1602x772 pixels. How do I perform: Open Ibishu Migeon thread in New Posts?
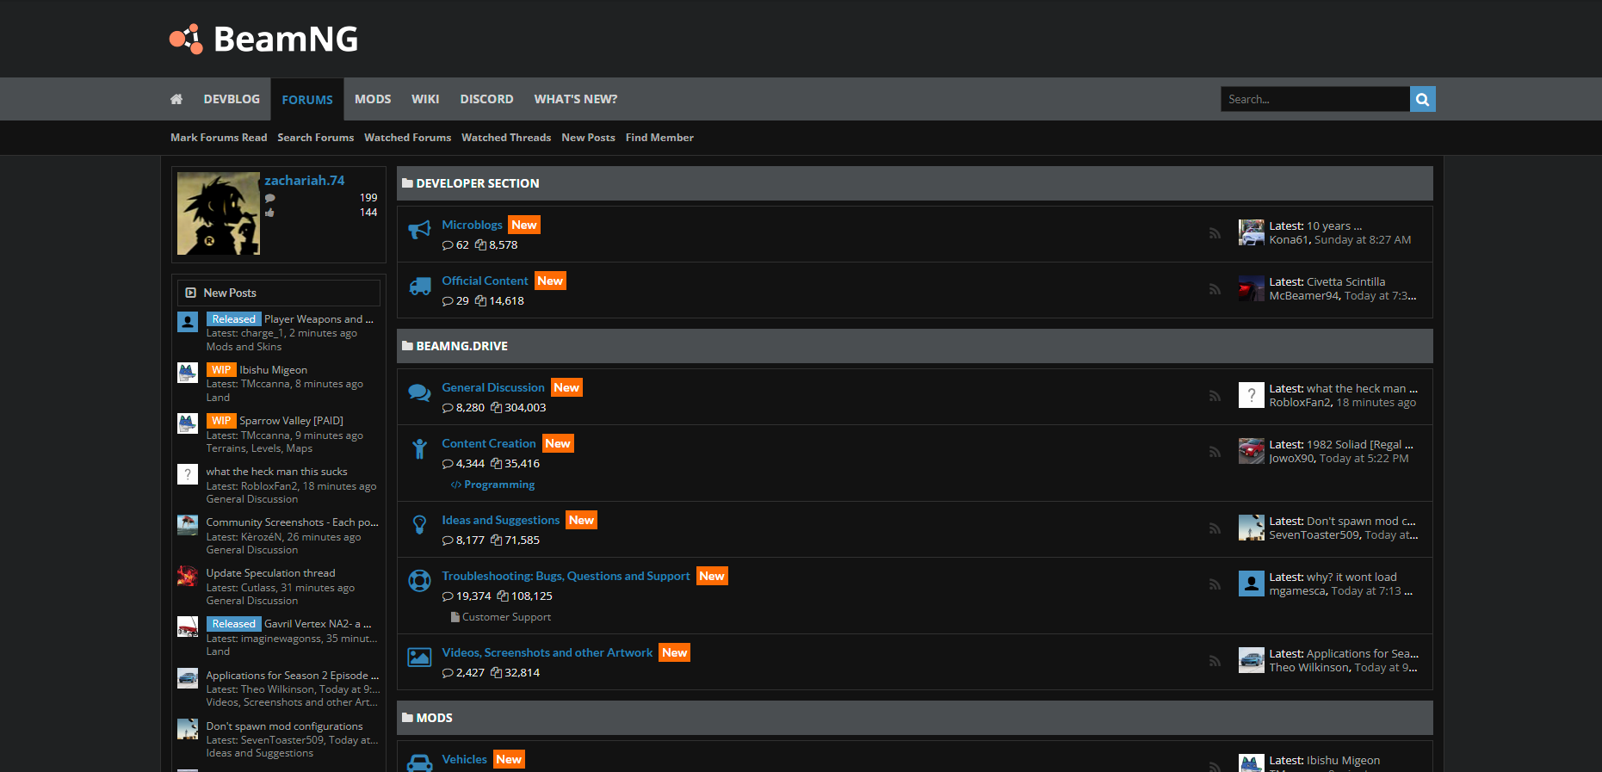coord(273,370)
